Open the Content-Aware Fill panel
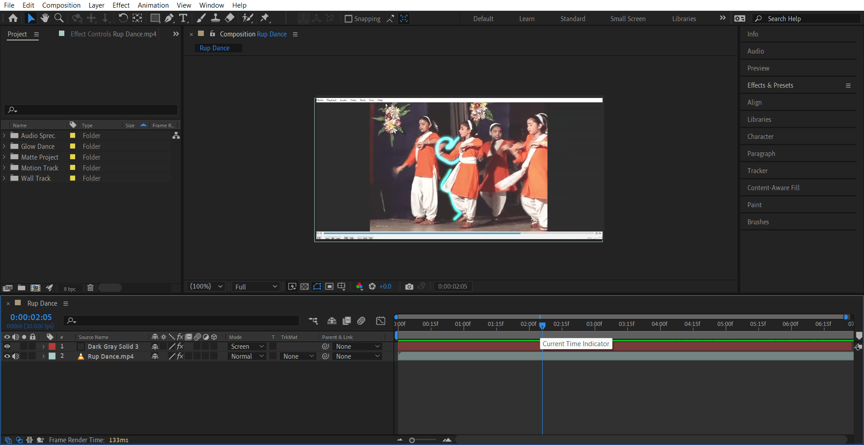Viewport: 864px width, 445px height. point(773,187)
